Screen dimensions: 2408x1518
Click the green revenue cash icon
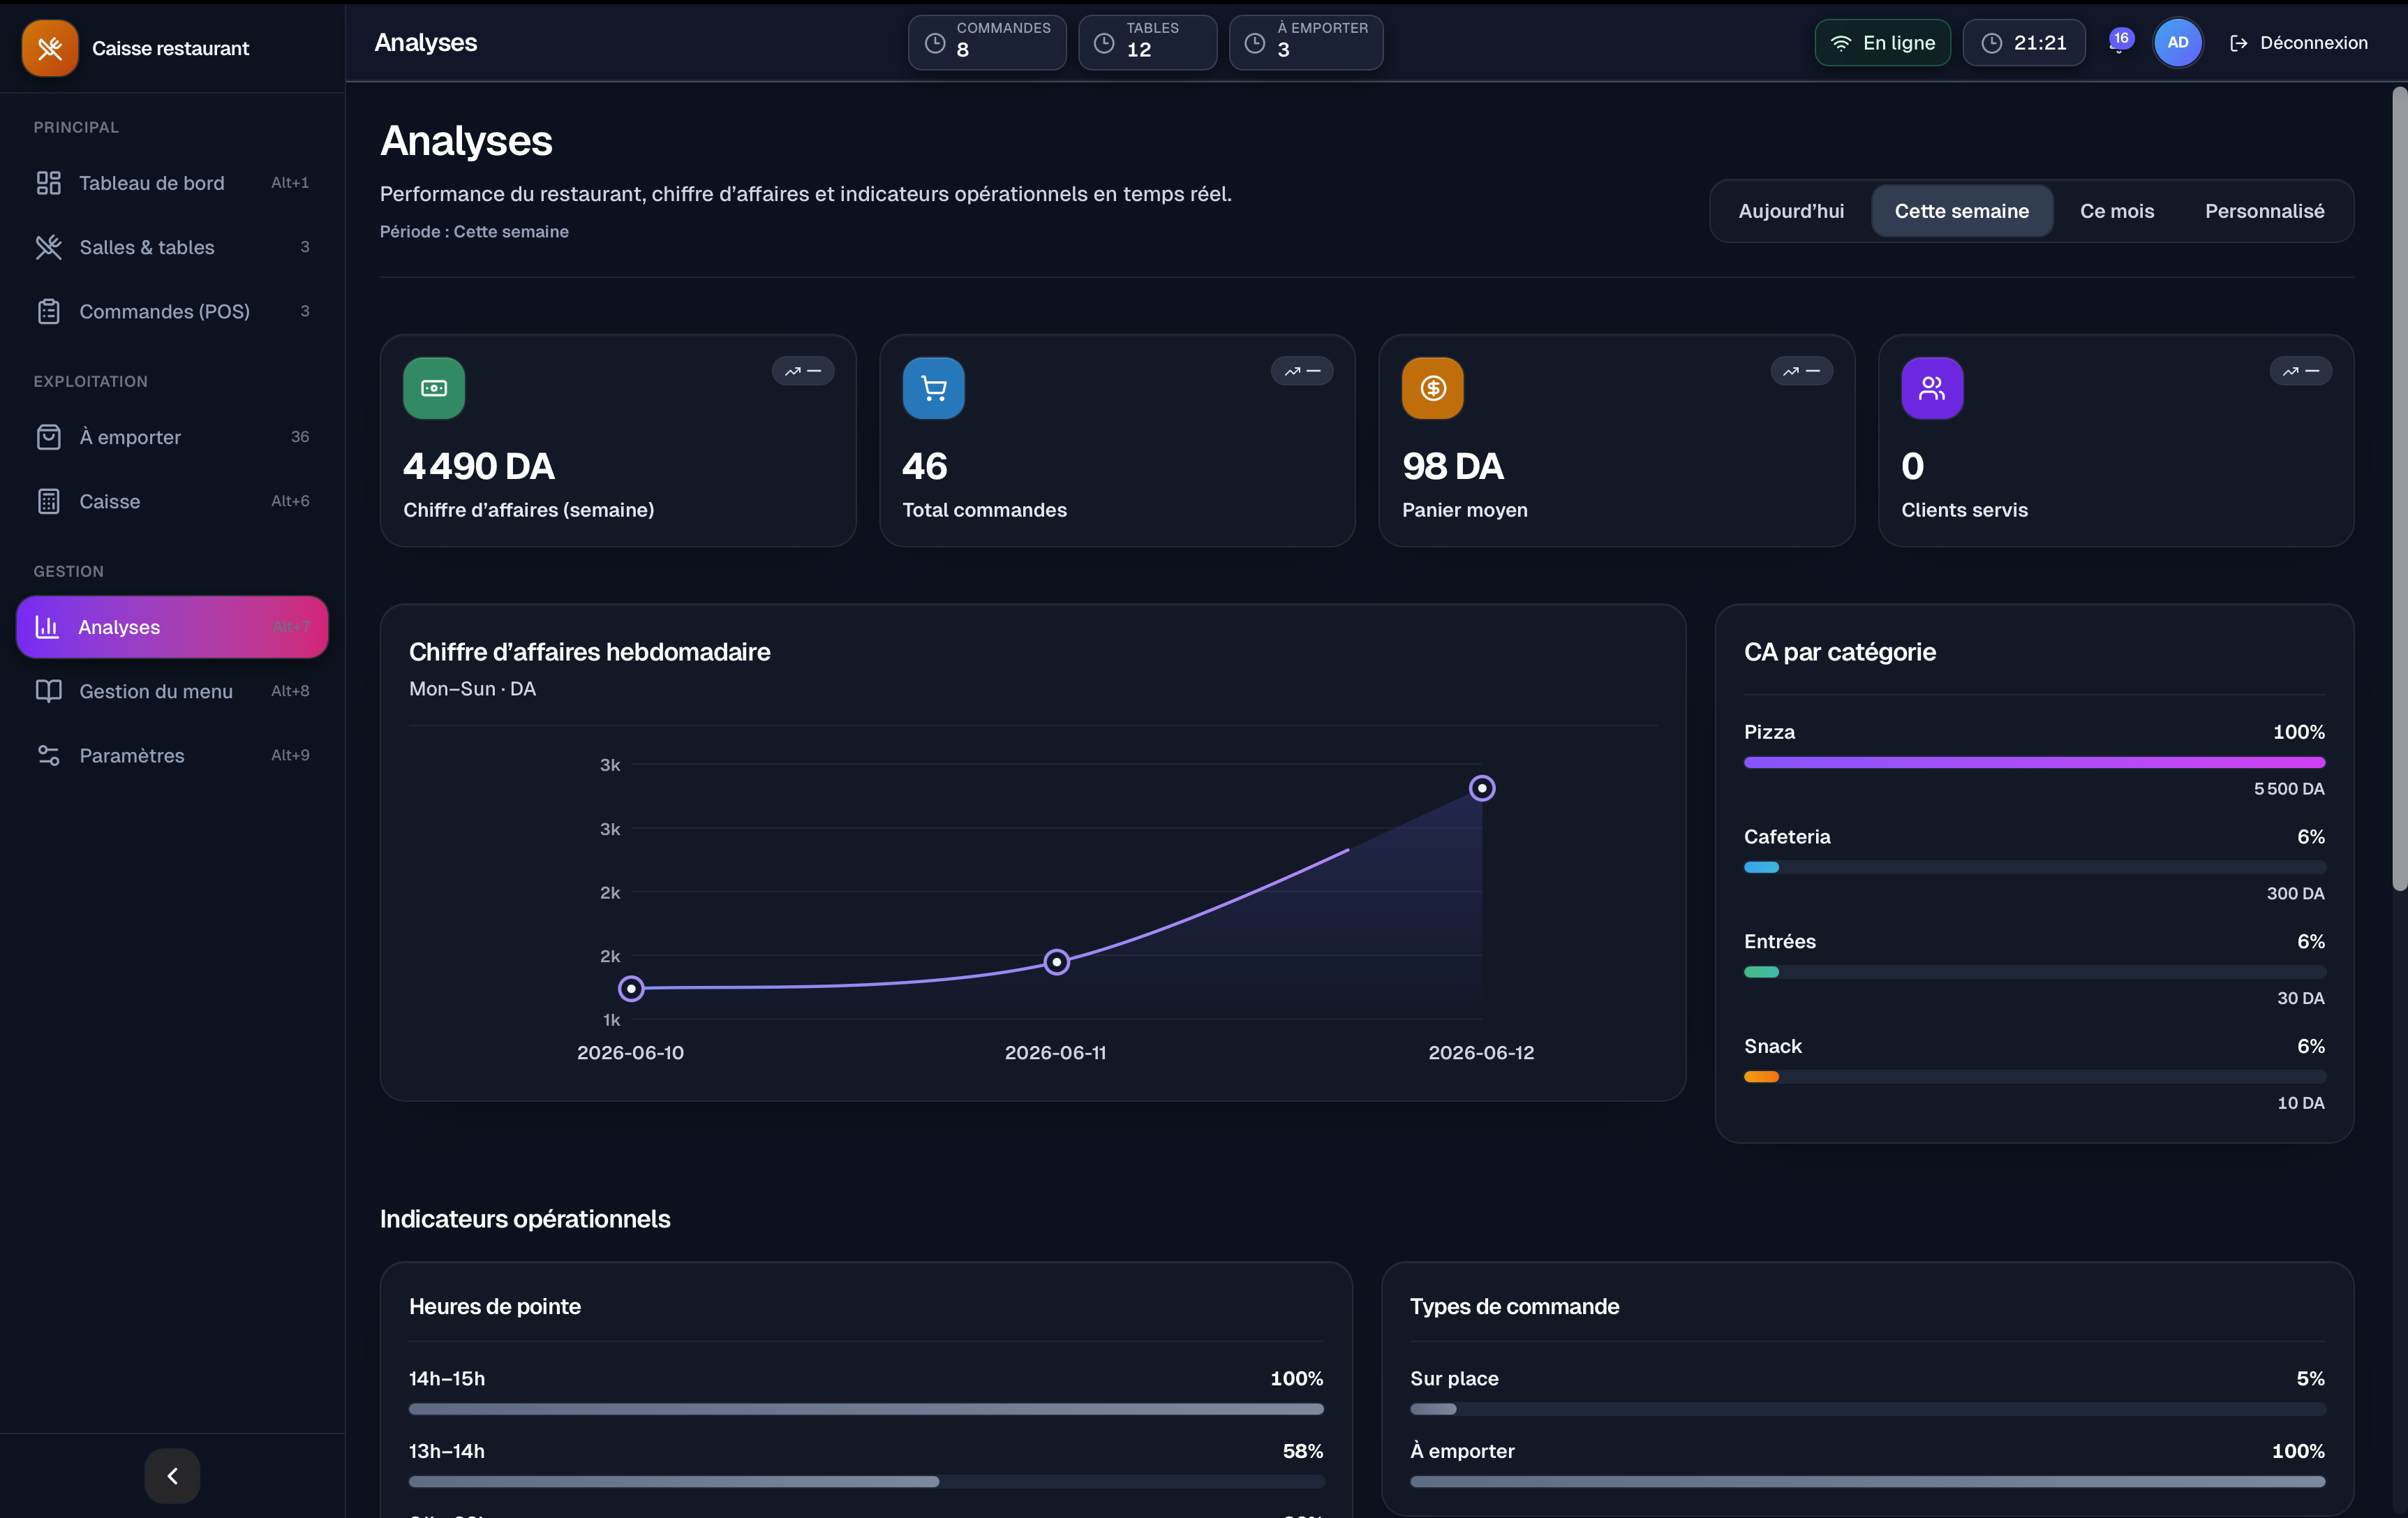point(434,388)
